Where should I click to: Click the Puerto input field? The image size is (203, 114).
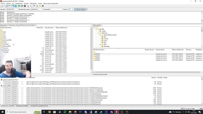click(x=70, y=9)
